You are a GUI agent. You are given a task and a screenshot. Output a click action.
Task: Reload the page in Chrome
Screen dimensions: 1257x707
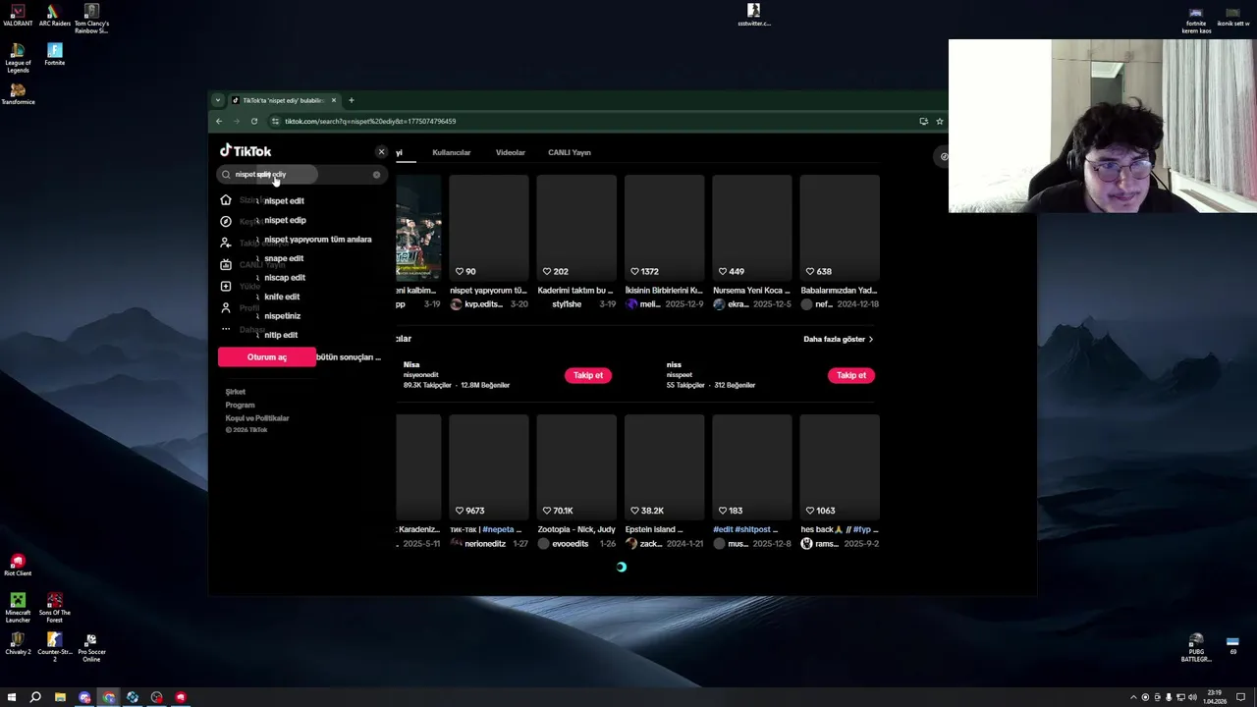pos(254,121)
